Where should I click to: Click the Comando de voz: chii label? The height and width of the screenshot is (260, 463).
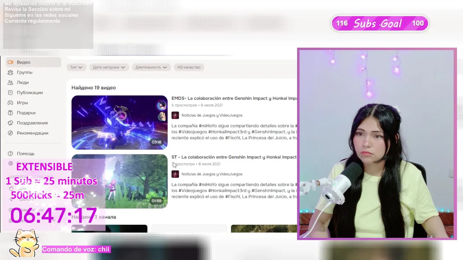click(x=76, y=249)
